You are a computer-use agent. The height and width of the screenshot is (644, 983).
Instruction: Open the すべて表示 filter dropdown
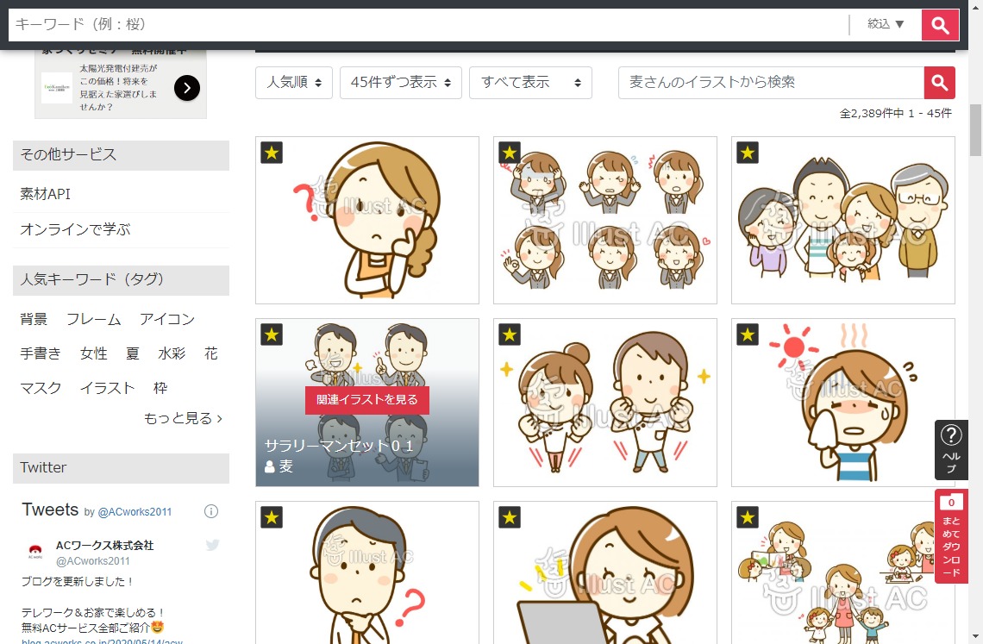coord(530,83)
